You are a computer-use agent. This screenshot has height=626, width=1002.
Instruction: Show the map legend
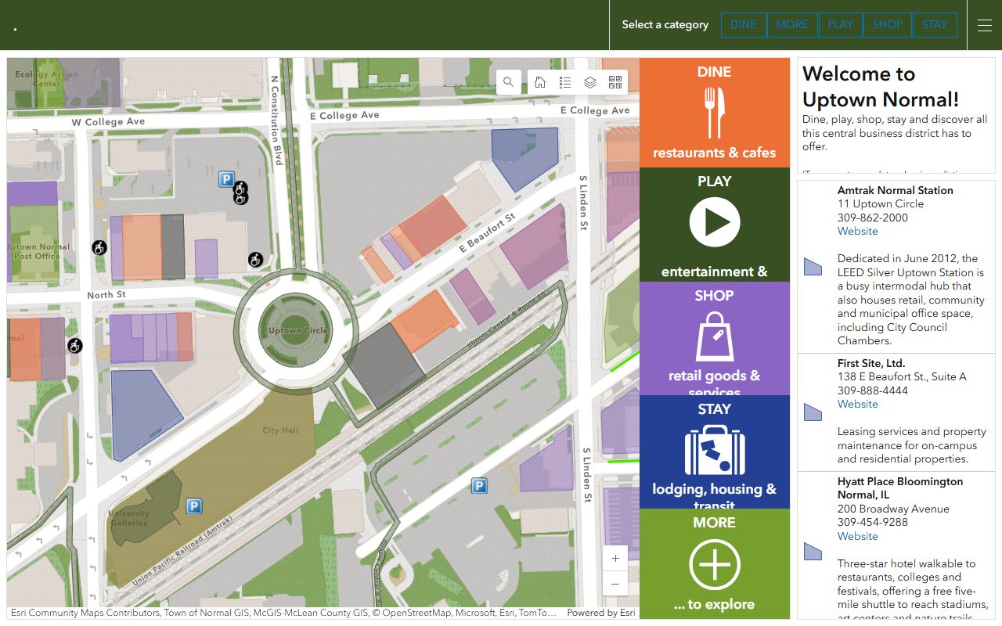(565, 82)
